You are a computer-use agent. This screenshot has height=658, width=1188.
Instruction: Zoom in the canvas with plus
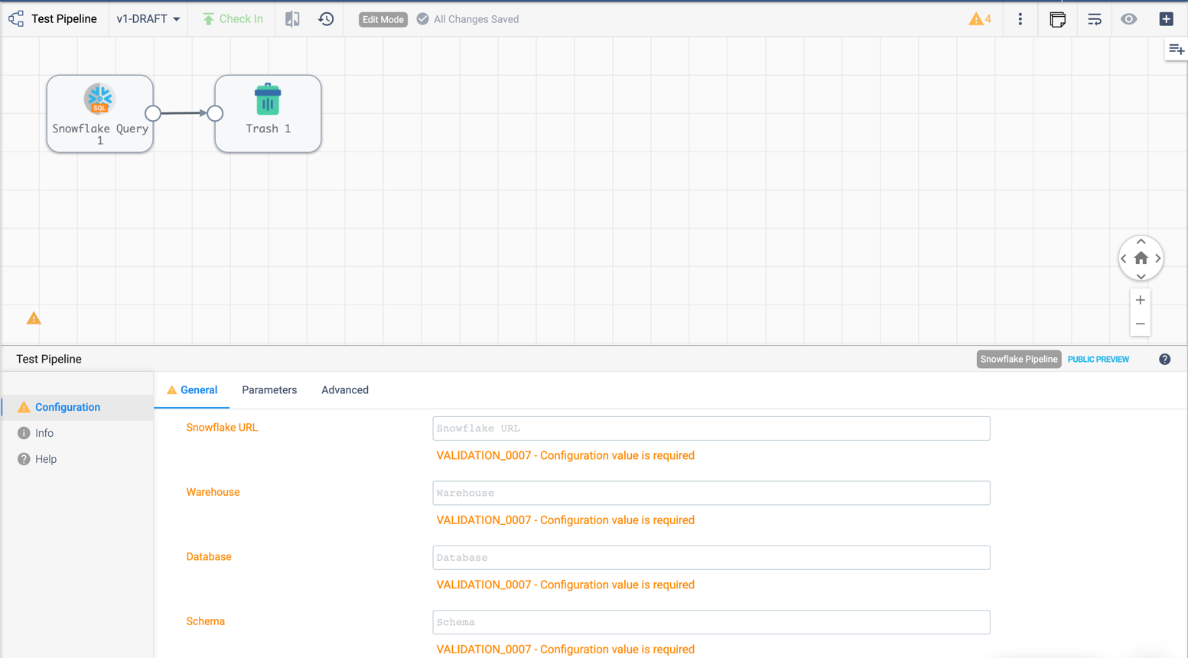[1140, 301]
